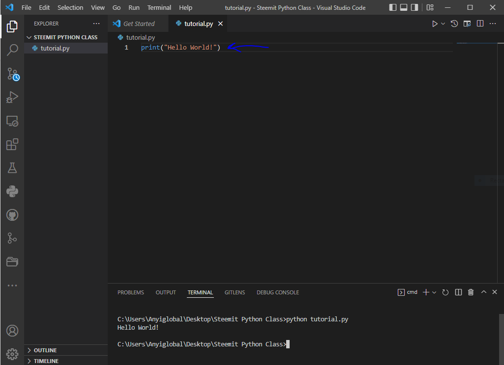504x365 pixels.
Task: Open the Search view in activity bar
Action: coord(12,50)
